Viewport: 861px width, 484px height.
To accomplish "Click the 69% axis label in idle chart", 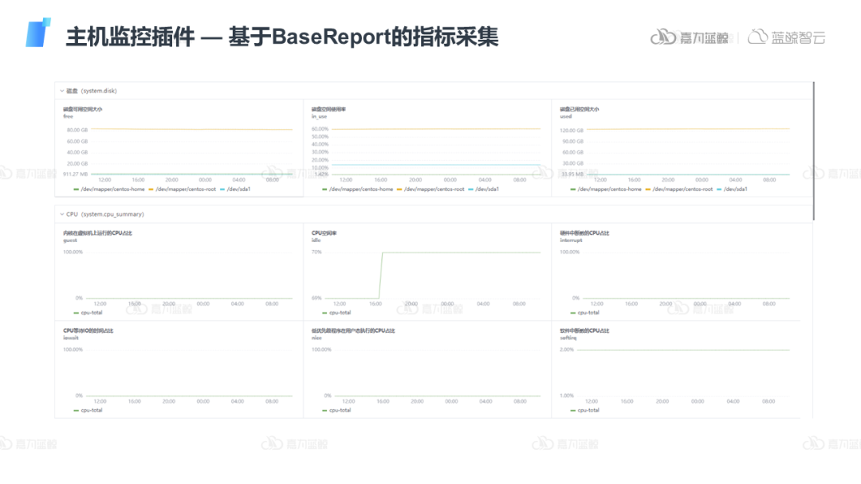I will click(316, 299).
